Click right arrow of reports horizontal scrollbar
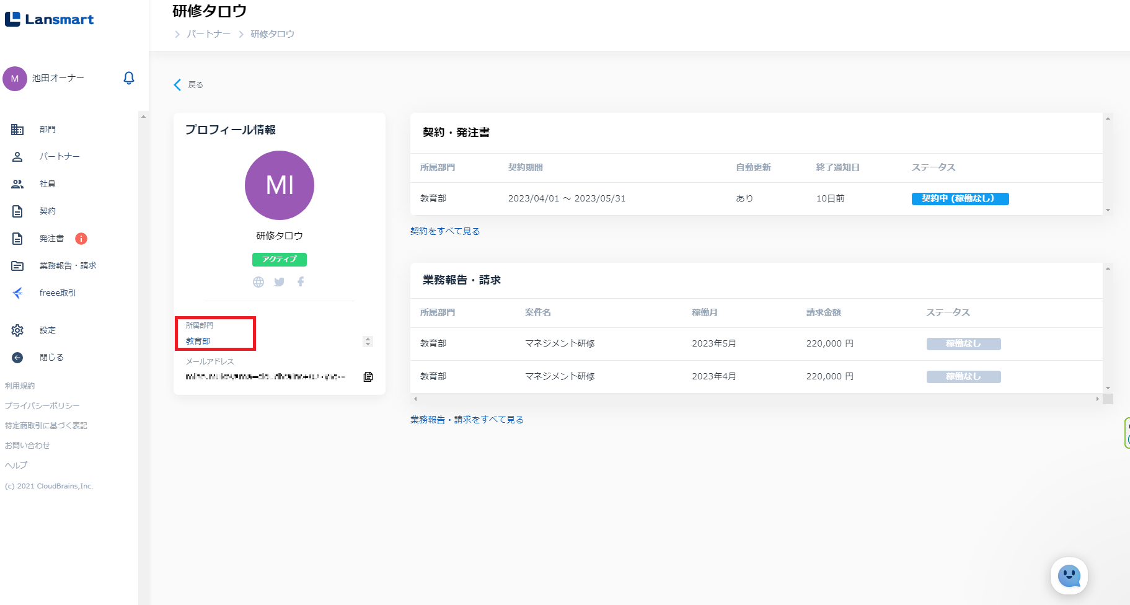This screenshot has width=1130, height=605. 1097,399
